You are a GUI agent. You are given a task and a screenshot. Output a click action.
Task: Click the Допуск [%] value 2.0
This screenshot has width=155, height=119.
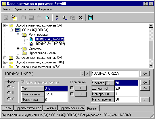point(126,88)
